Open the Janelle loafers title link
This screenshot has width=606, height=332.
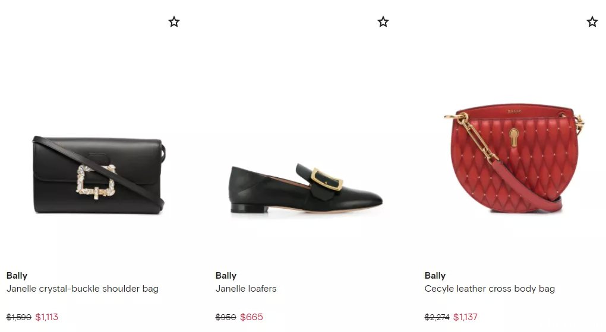click(246, 289)
